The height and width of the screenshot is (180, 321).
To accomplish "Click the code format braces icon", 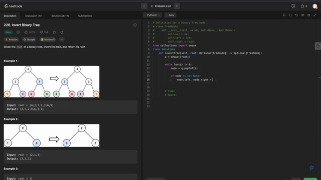I will pos(290,15).
